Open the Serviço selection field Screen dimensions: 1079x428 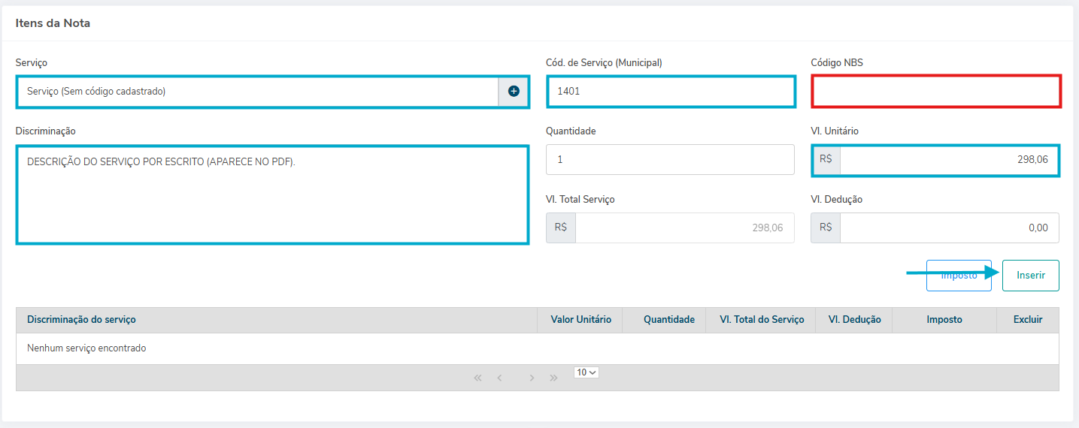coord(257,92)
